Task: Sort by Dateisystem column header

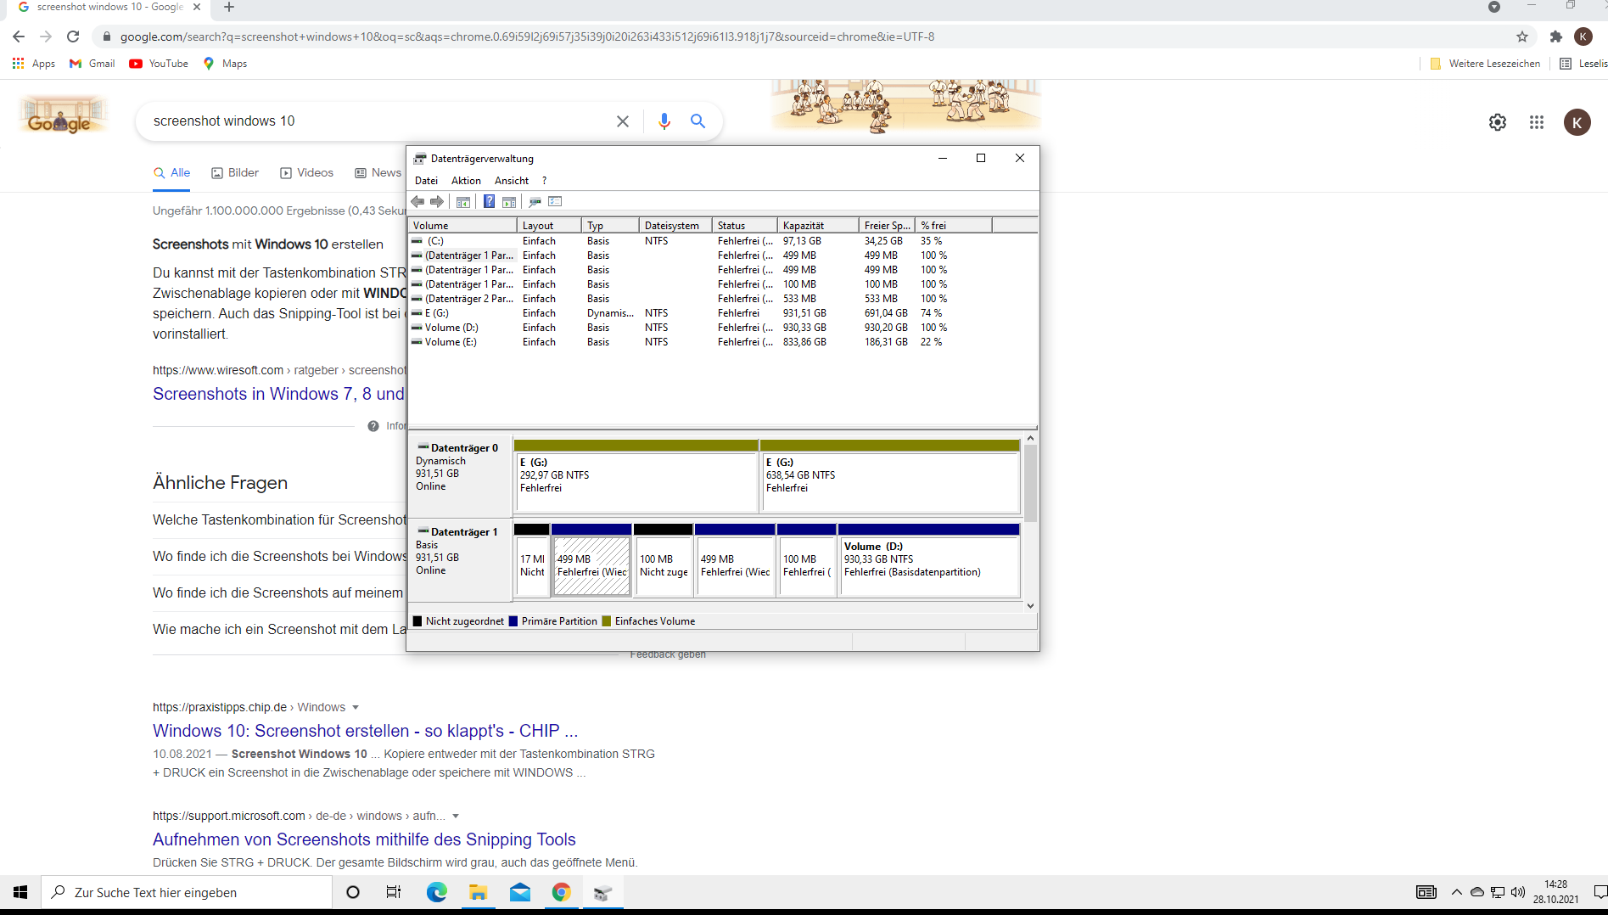Action: click(675, 225)
